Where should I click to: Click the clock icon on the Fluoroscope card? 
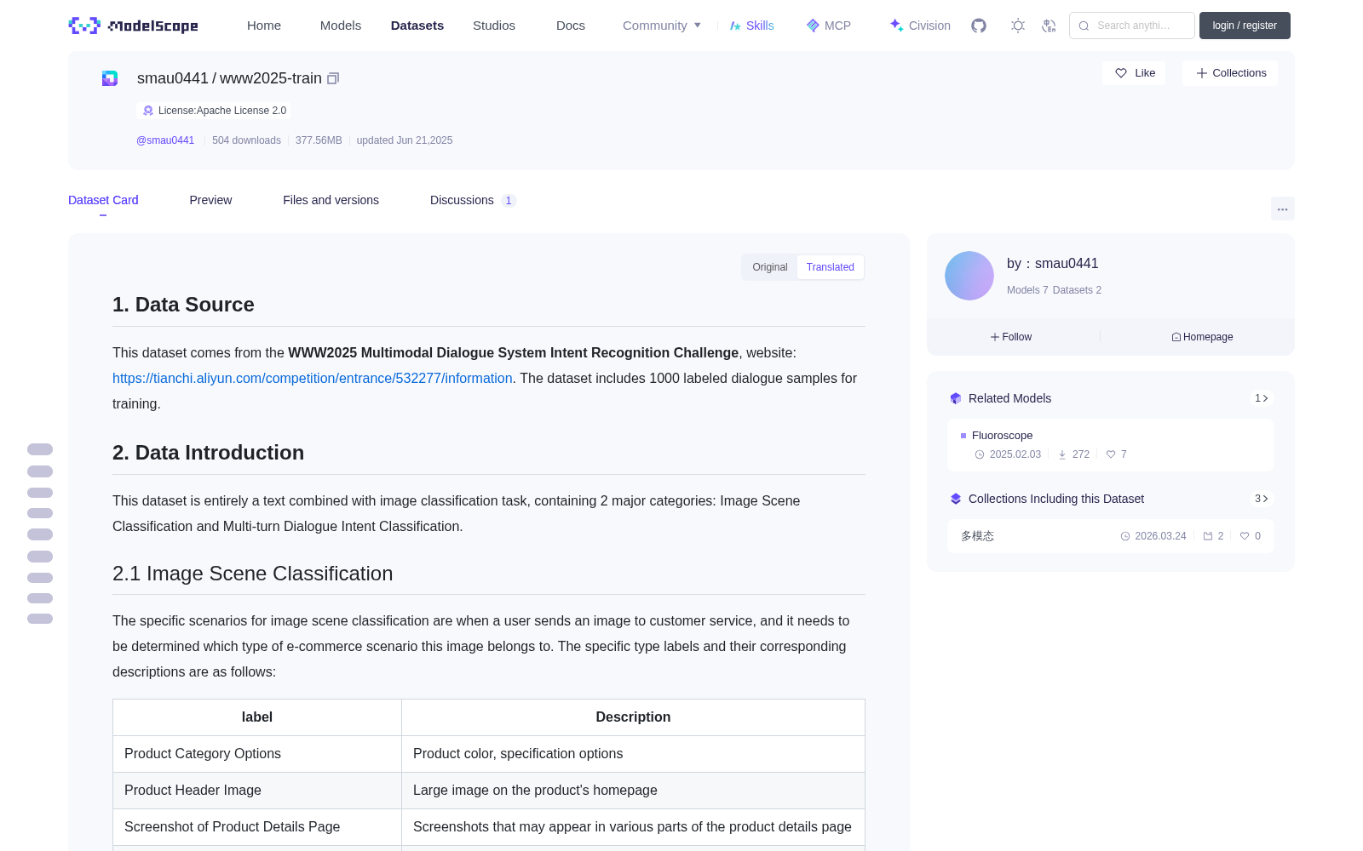click(980, 454)
